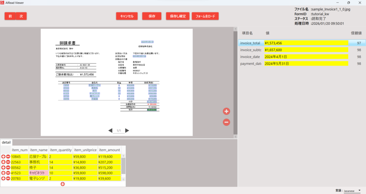The width and height of the screenshot is (366, 194).
Task: Zoom out of the invoice image
Action: click(x=226, y=122)
